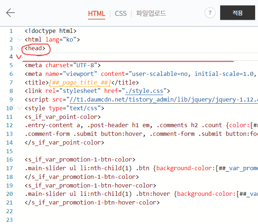The image size is (258, 224).
Task: Click the closing </s_if_var_promotion-1-btn-hover-color> tag
Action: coord(92,203)
